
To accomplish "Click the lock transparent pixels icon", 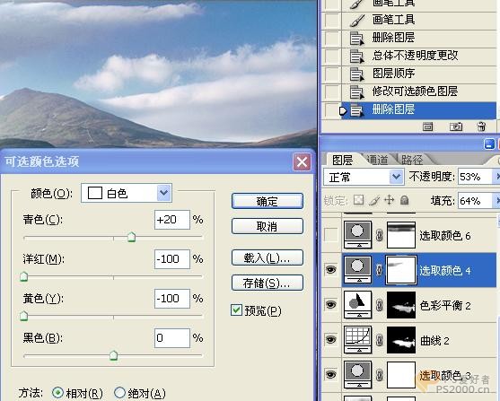I will (x=359, y=200).
